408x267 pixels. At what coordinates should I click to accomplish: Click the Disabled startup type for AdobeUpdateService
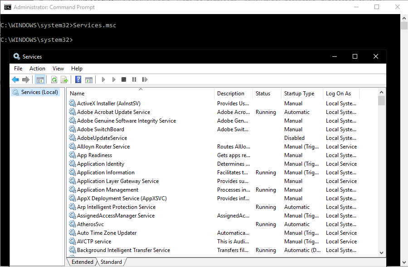[294, 138]
